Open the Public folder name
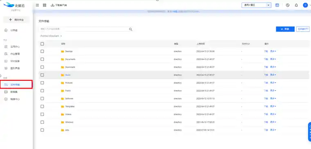This screenshot has width=311, height=149. 68,91
